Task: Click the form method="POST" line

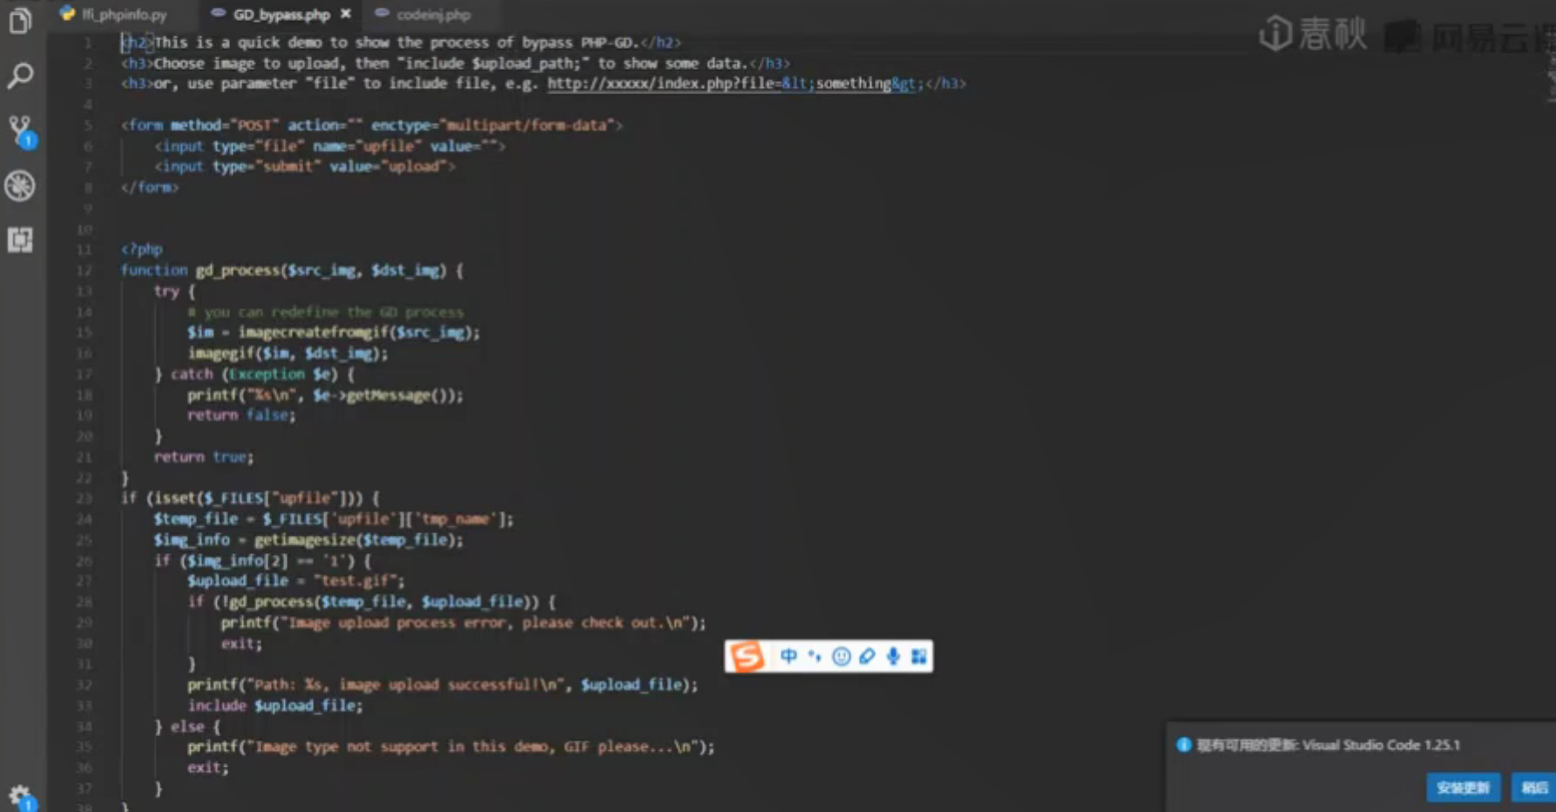Action: pos(372,125)
